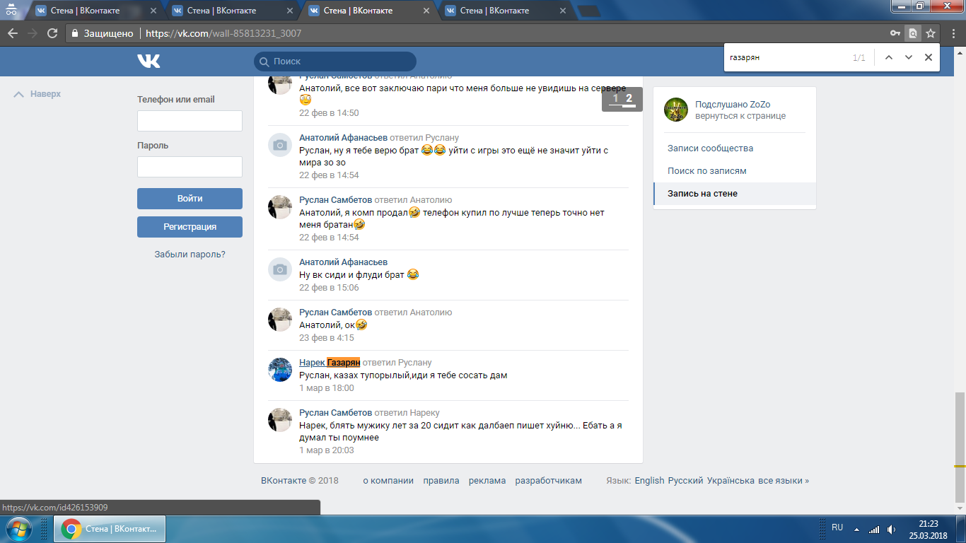Reload the page with the refresh icon
Image resolution: width=966 pixels, height=543 pixels.
[52, 33]
